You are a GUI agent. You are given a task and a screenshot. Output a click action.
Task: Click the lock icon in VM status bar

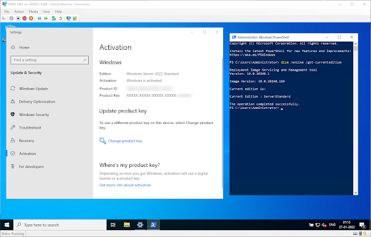click(365, 234)
